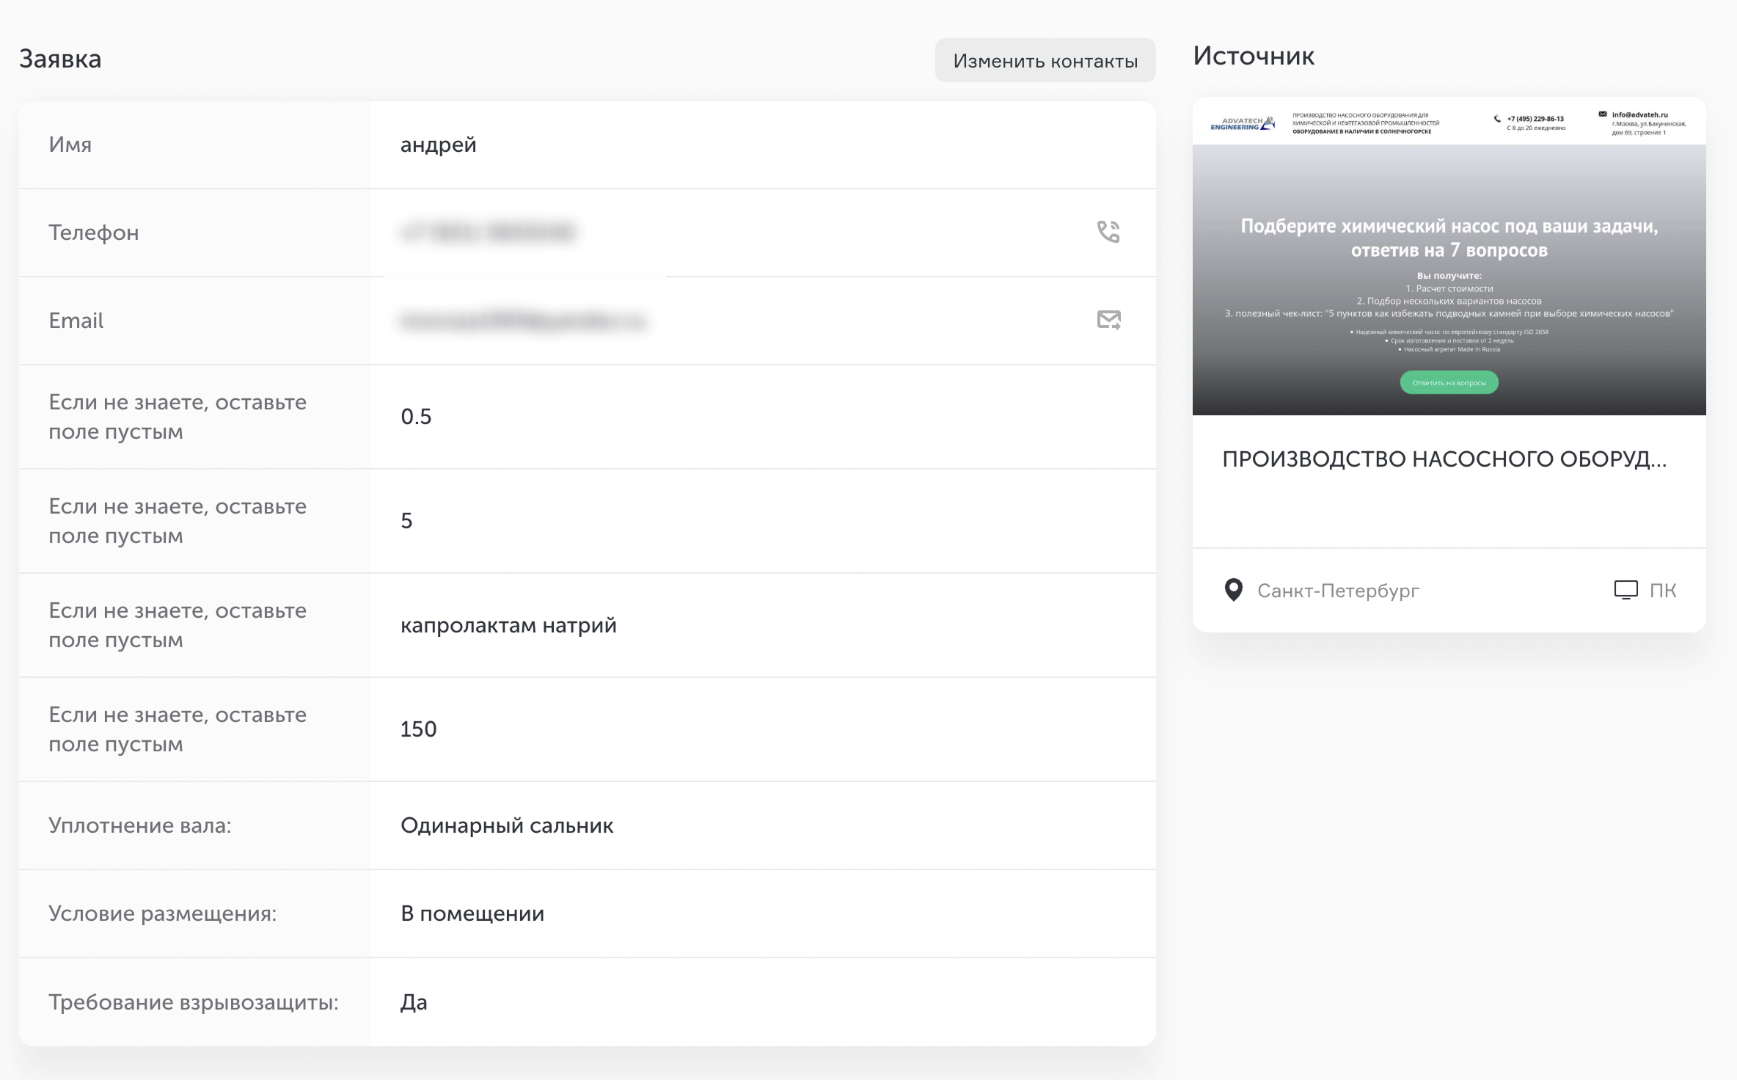Click the Телефон field label
Image resolution: width=1737 pixels, height=1080 pixels.
click(94, 233)
